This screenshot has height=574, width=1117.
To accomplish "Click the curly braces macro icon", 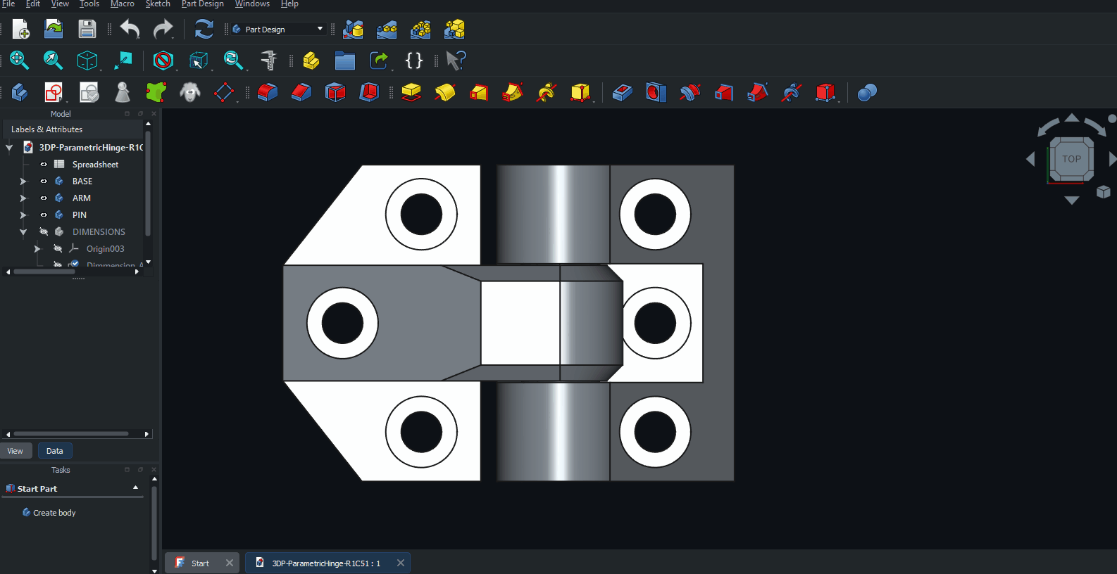I will (414, 60).
